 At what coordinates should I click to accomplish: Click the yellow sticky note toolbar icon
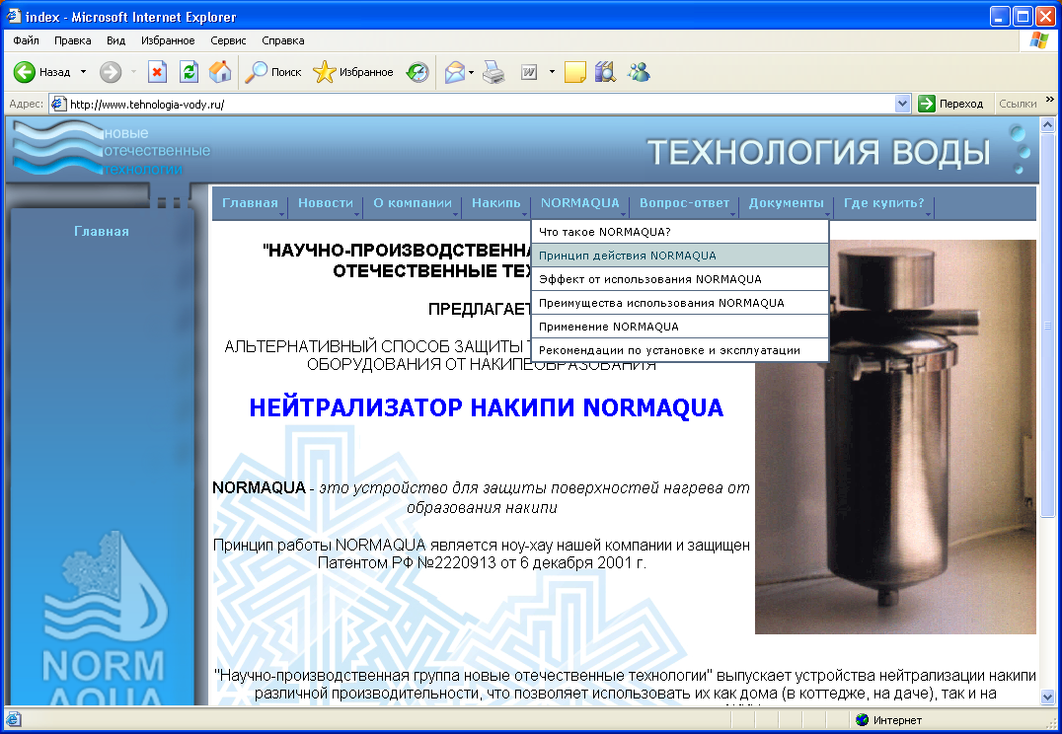point(573,72)
